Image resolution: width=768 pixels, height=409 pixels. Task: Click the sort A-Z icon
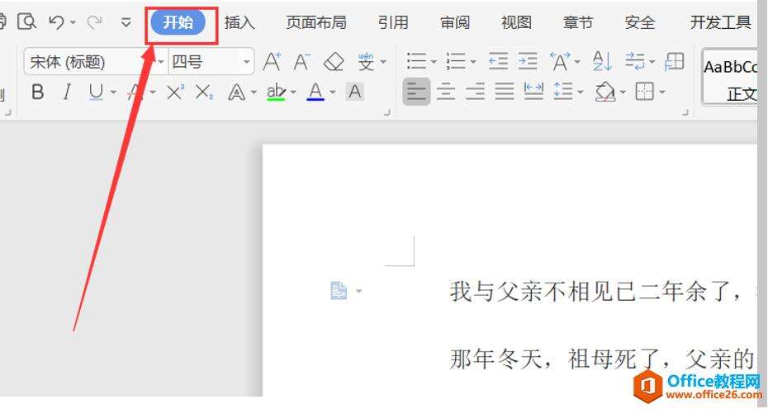coord(602,62)
